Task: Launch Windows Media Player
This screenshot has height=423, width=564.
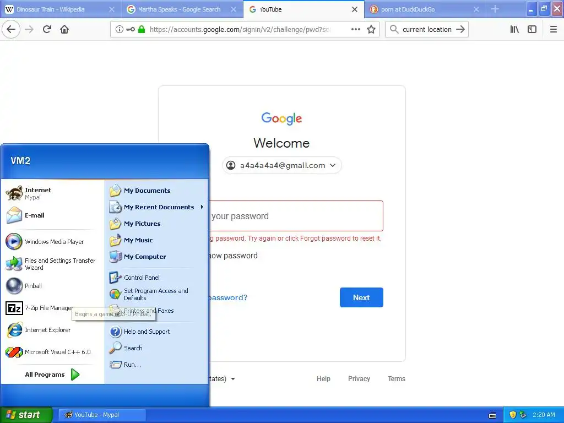Action: 52,242
